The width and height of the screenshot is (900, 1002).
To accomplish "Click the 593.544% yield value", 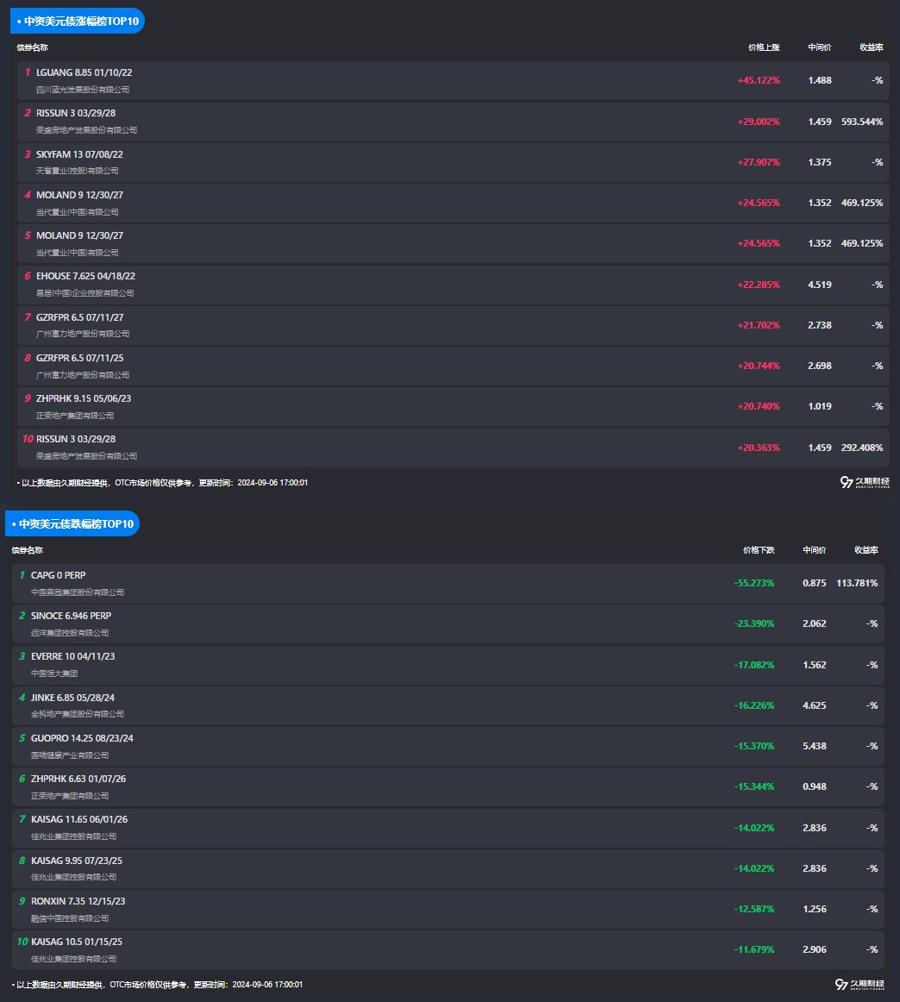I will [862, 122].
